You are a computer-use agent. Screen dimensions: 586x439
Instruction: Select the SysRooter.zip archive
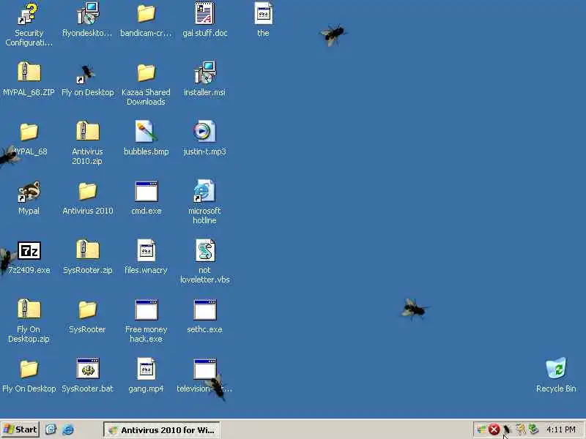[87, 249]
